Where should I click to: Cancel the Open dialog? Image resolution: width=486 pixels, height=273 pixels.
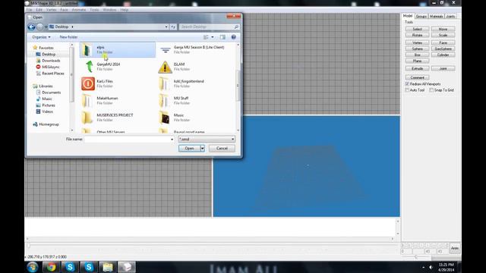222,149
